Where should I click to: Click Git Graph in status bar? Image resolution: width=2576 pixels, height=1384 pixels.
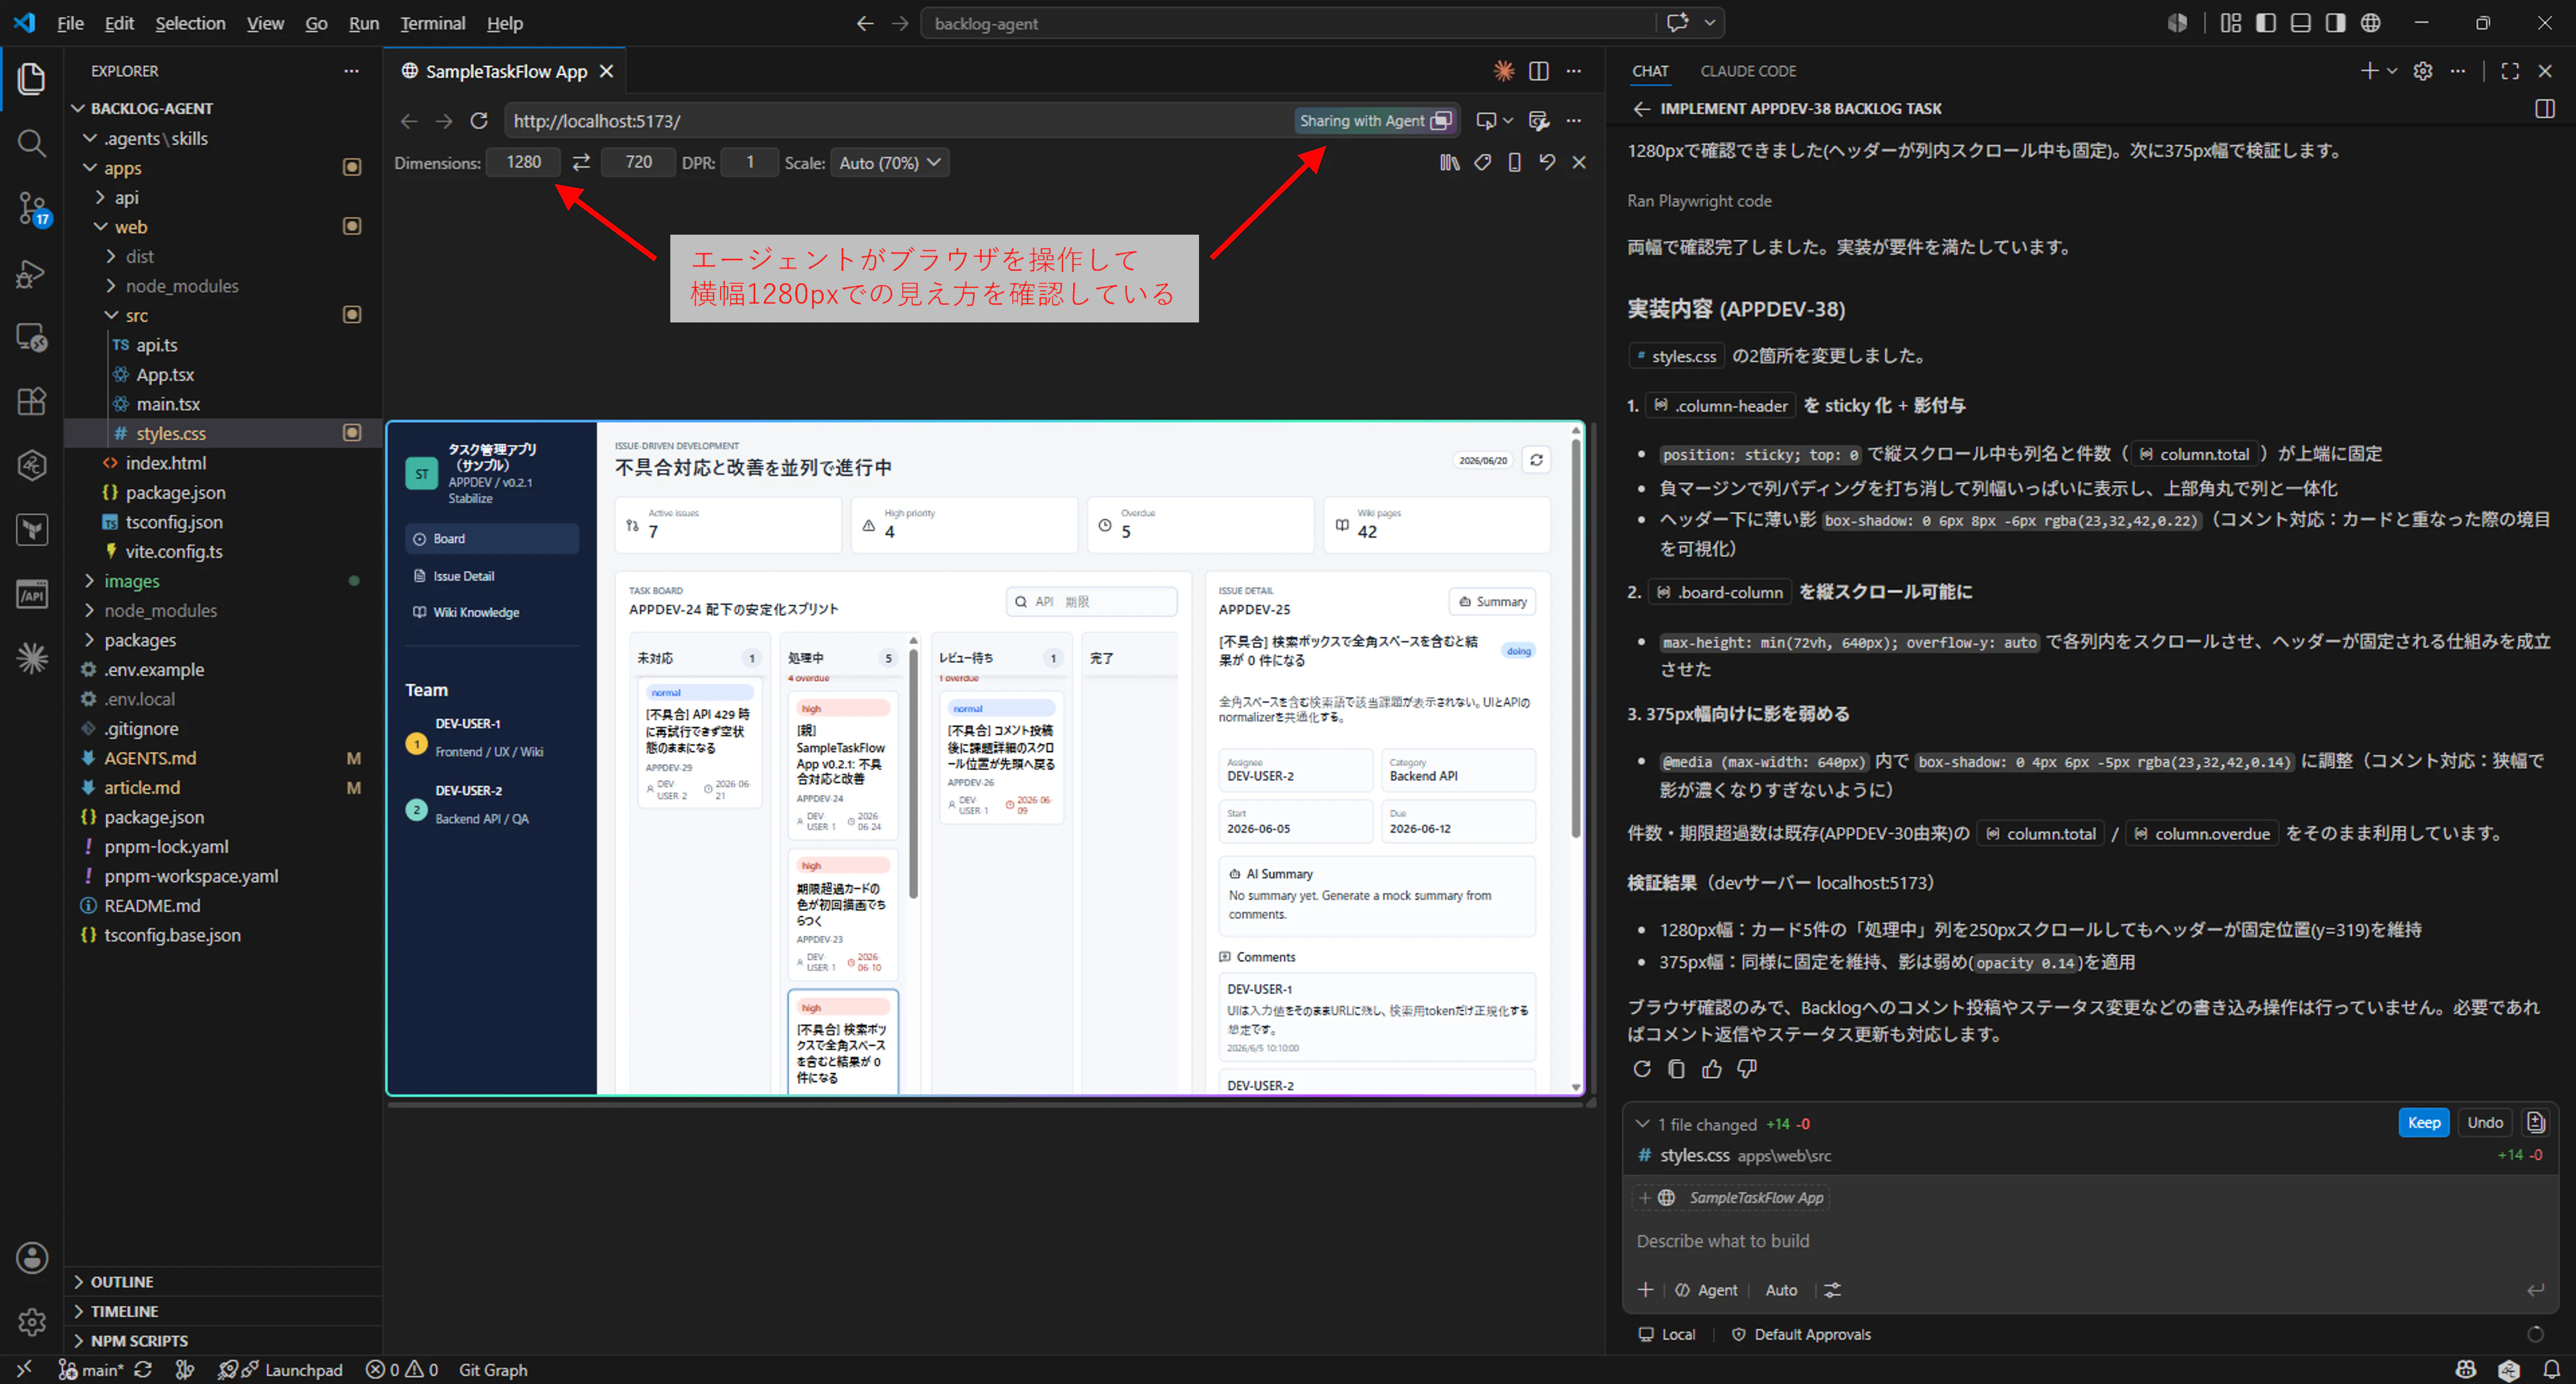pos(493,1370)
